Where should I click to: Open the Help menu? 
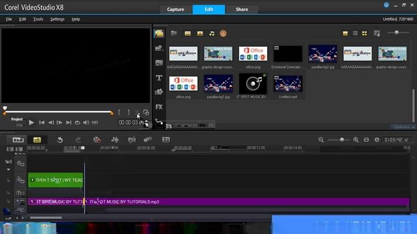point(76,19)
